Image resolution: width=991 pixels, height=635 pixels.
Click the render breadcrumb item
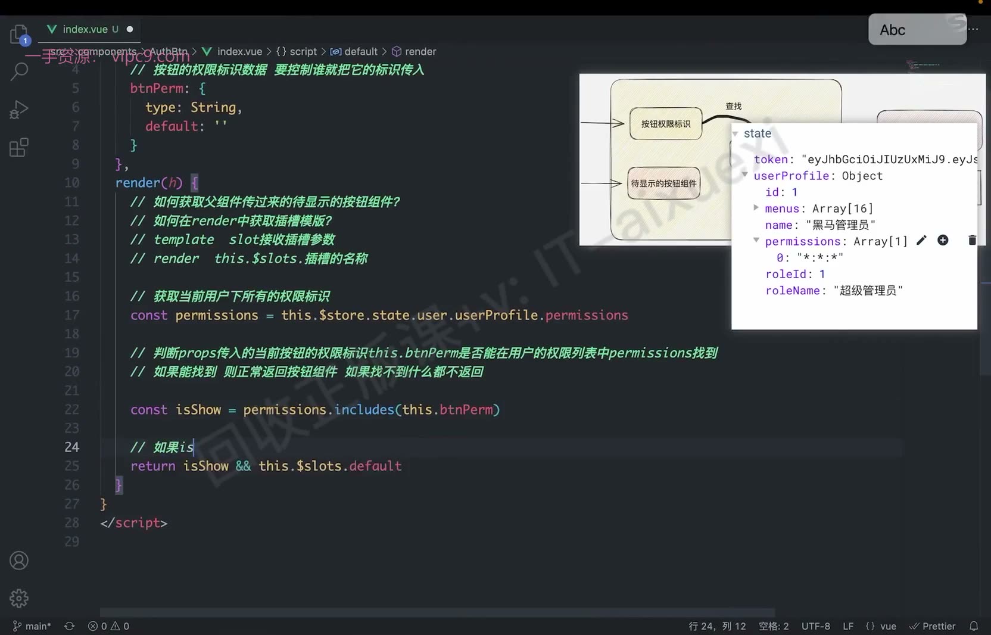tap(414, 52)
